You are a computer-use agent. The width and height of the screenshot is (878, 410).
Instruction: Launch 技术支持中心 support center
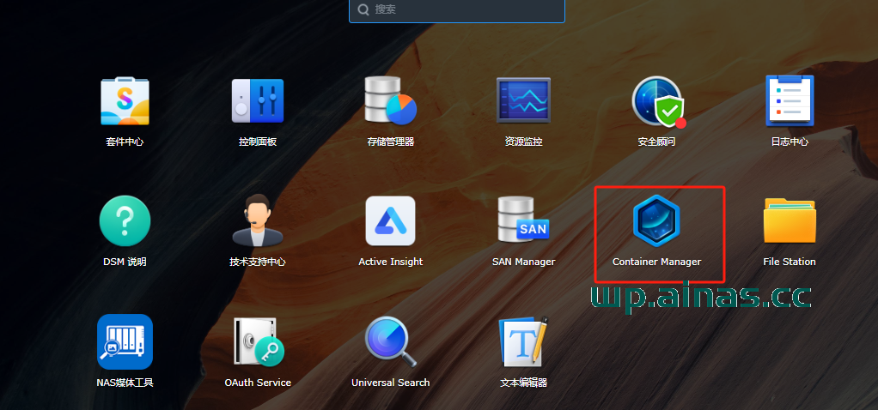[x=258, y=220]
